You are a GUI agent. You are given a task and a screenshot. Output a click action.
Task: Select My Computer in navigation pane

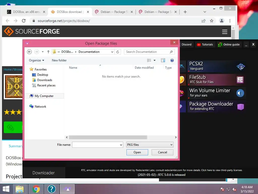pos(44,96)
